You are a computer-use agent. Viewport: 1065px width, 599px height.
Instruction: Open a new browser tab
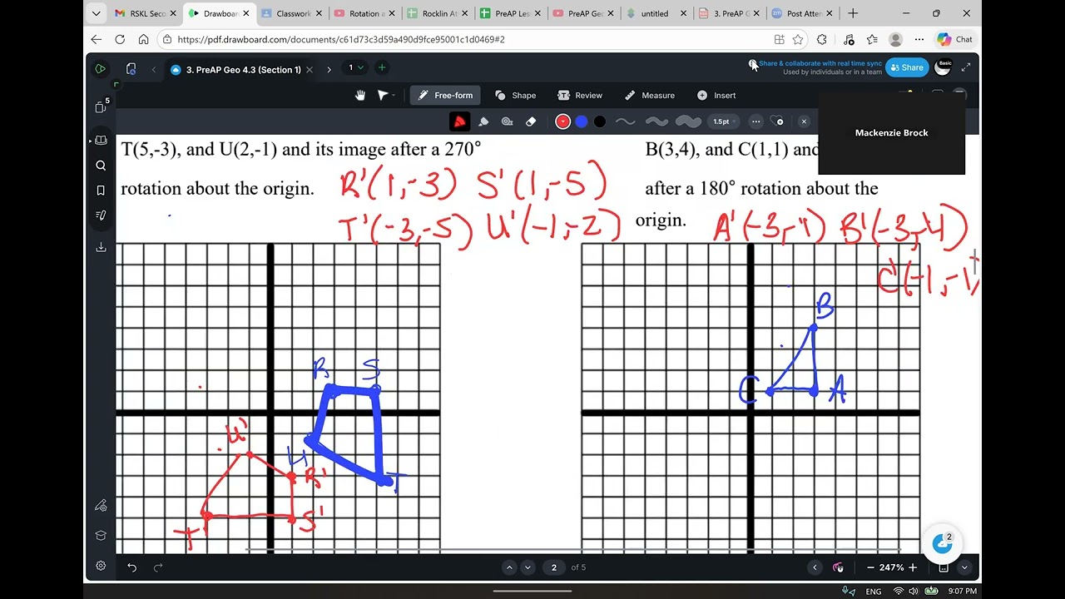[853, 13]
